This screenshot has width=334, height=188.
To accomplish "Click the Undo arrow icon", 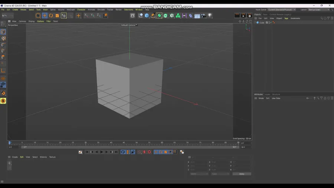I will [x=4, y=15].
